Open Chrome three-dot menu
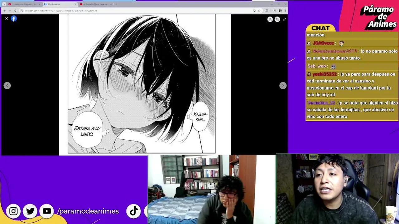Image resolution: width=399 pixels, height=224 pixels. (286, 11)
